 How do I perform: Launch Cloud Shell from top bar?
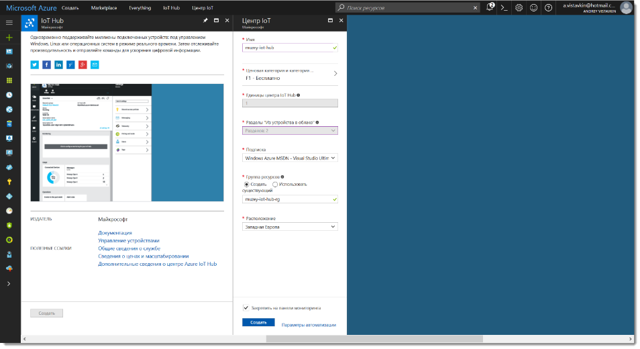[x=504, y=8]
